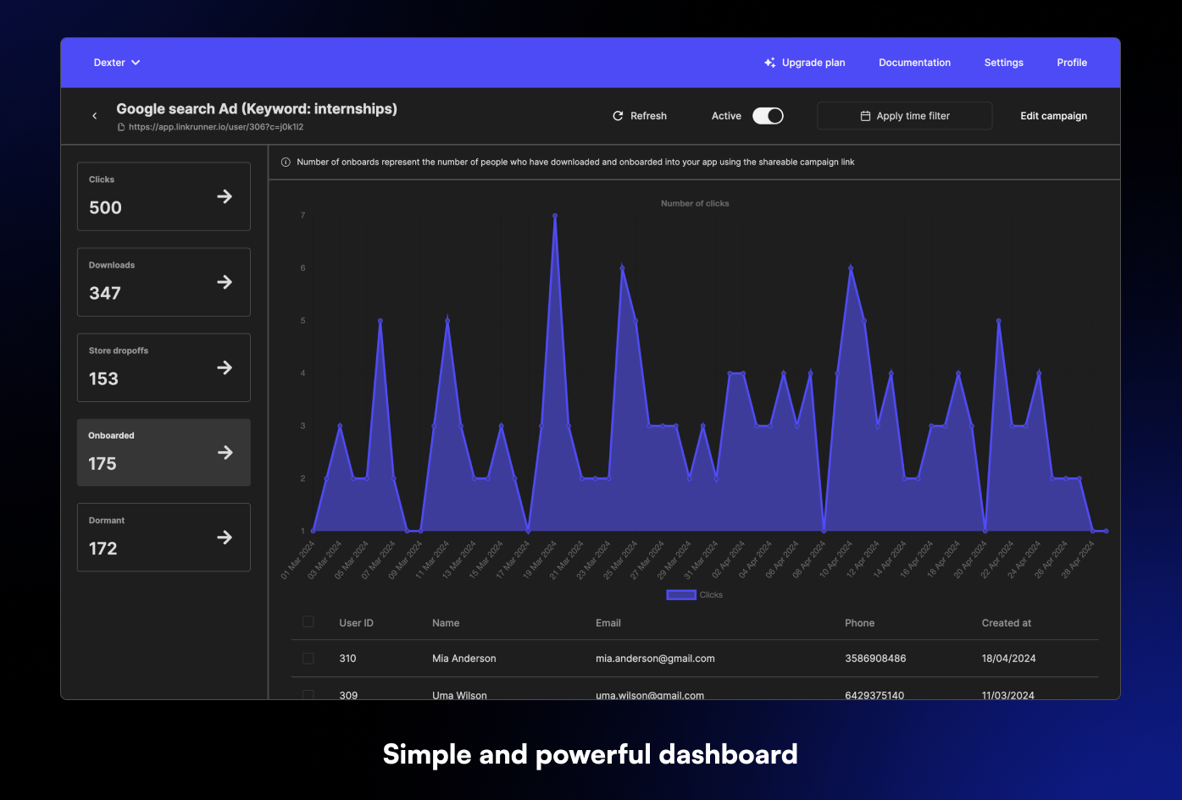Open the Dormant users detail view
The height and width of the screenshot is (800, 1182).
point(225,537)
